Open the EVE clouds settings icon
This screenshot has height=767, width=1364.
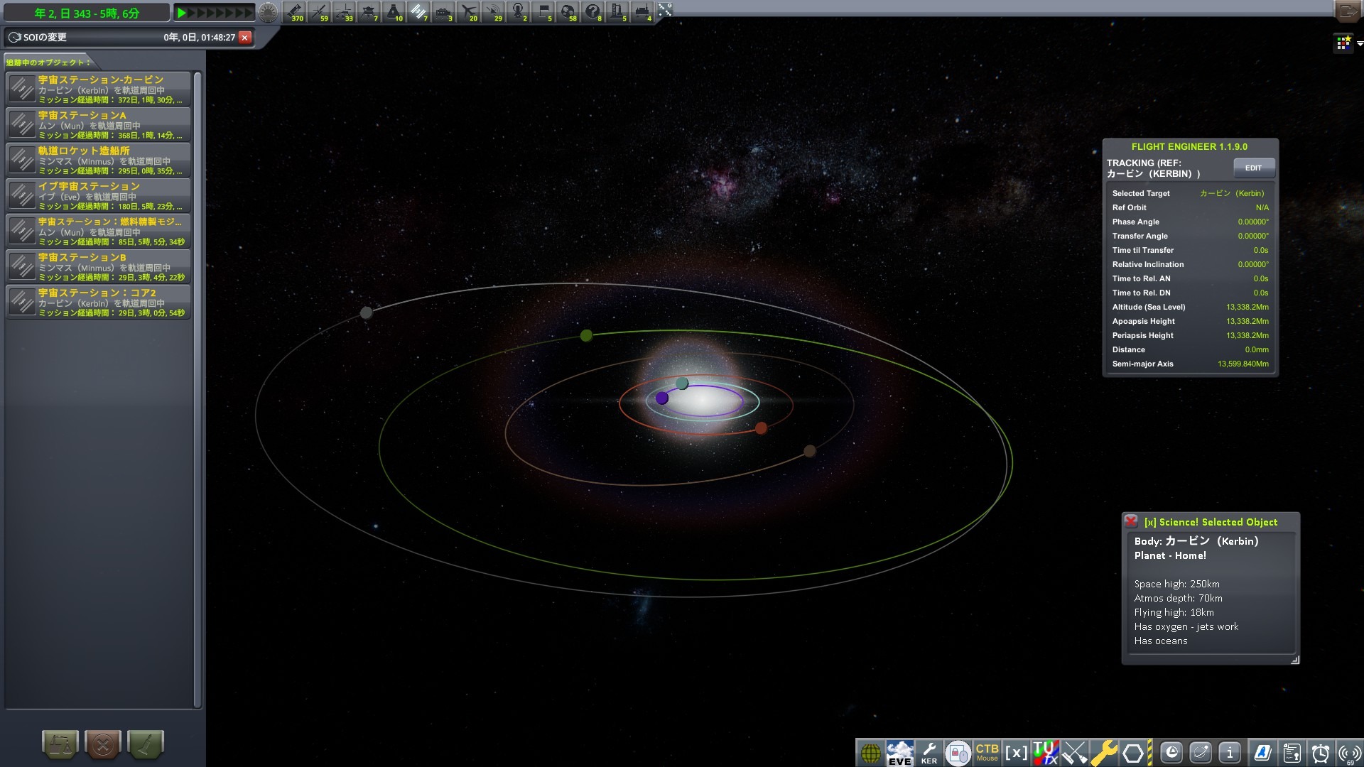coord(900,753)
